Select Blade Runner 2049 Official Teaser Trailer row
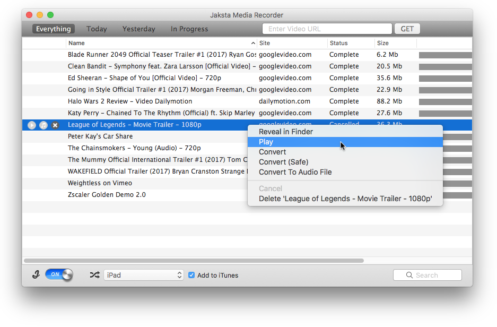Screen dimensions: 497x327 point(247,55)
